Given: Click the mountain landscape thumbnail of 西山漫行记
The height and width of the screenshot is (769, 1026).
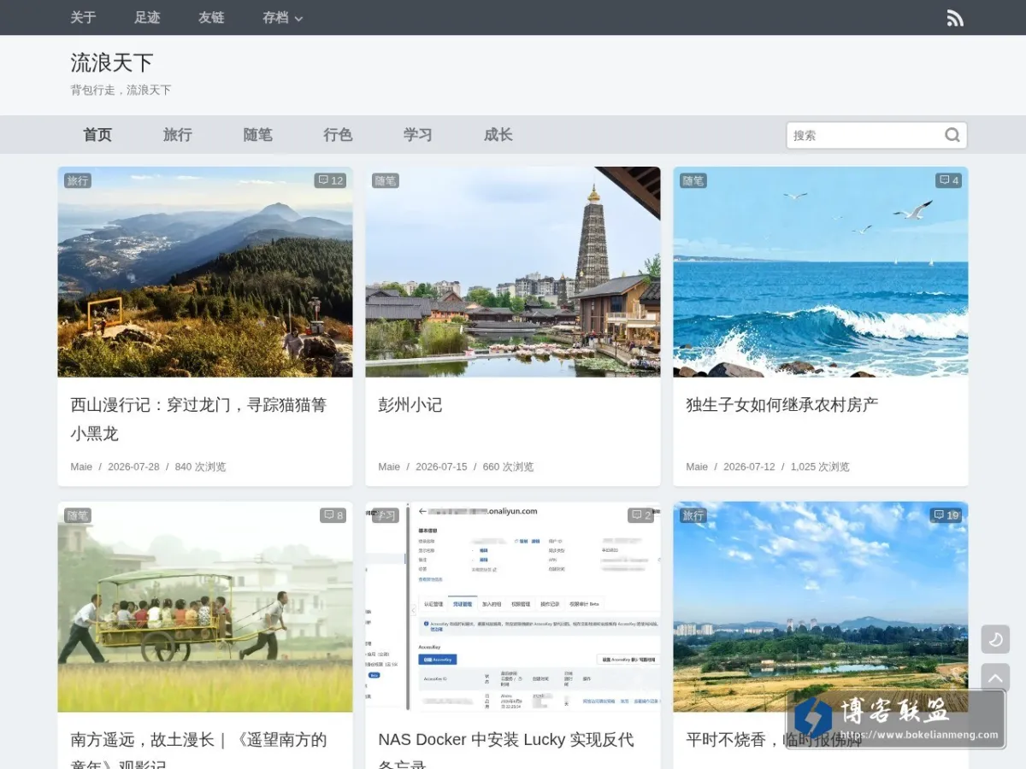Looking at the screenshot, I should (205, 272).
